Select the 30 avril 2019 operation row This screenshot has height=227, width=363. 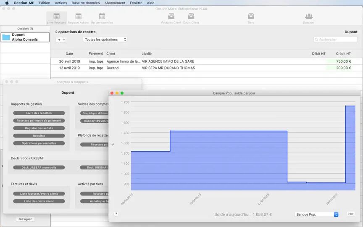click(x=207, y=61)
